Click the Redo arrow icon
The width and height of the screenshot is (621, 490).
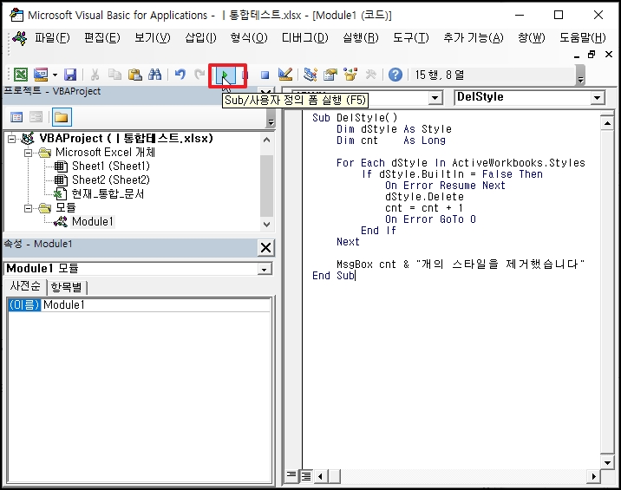click(199, 75)
